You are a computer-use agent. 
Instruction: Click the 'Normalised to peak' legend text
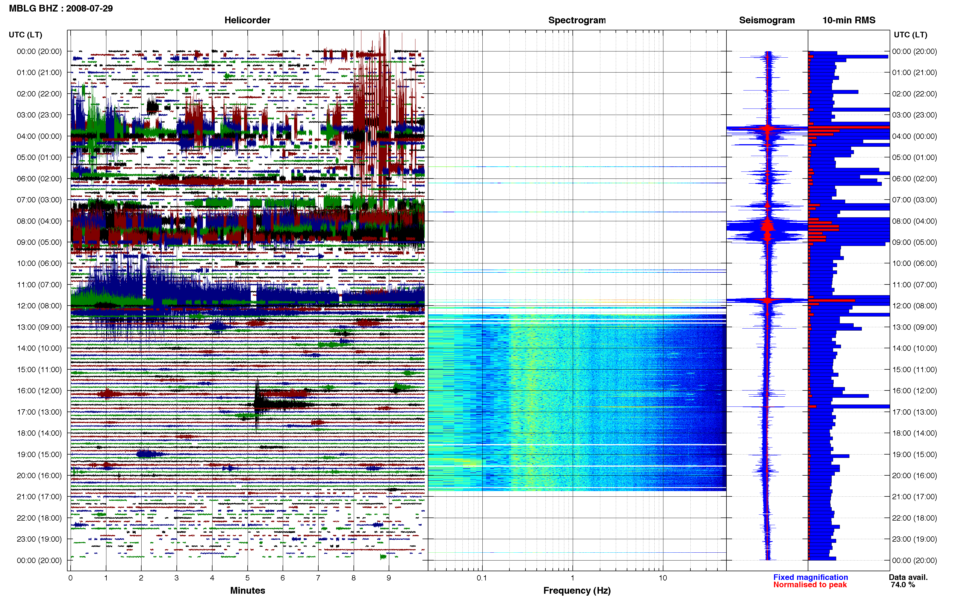click(810, 585)
